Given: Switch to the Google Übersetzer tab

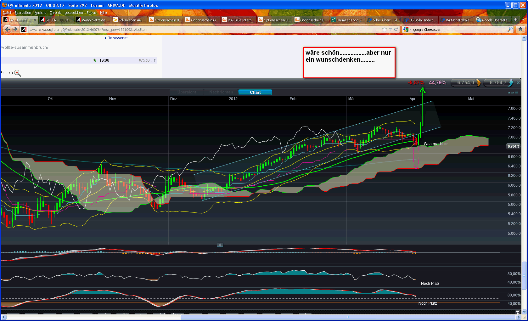Looking at the screenshot, I should [x=493, y=20].
